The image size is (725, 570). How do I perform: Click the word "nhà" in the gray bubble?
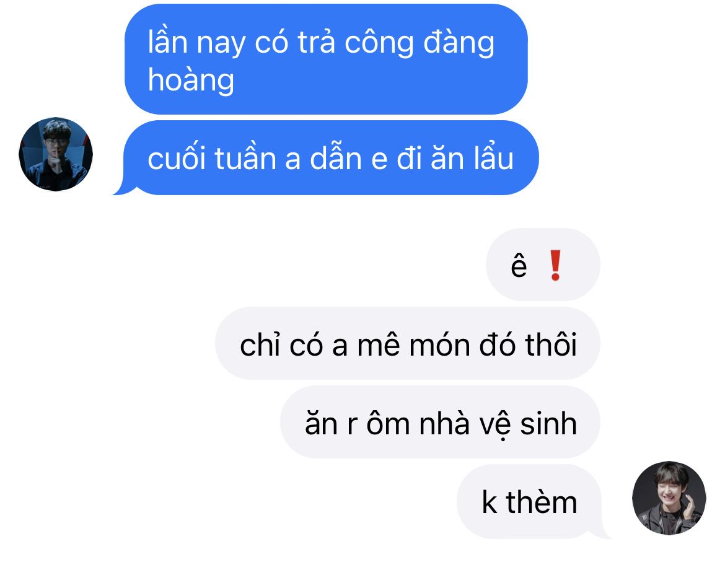444,423
